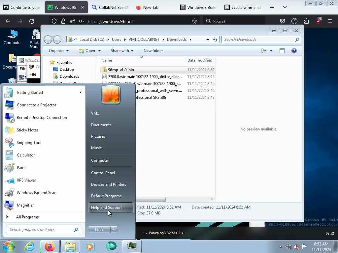Screen dimensions: 338x253
Task: Open Windows Explorer taskbar icon
Action: point(70,246)
